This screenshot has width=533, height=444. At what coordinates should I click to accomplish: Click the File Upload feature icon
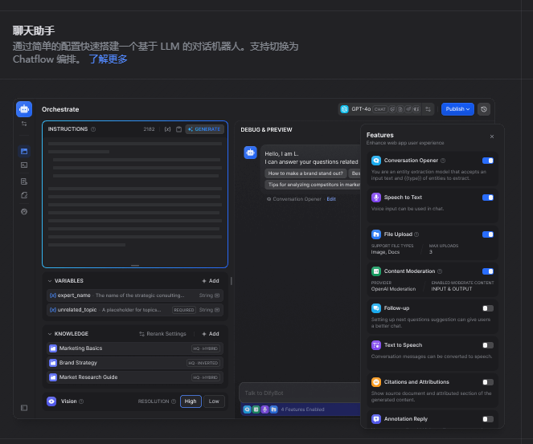tap(376, 234)
